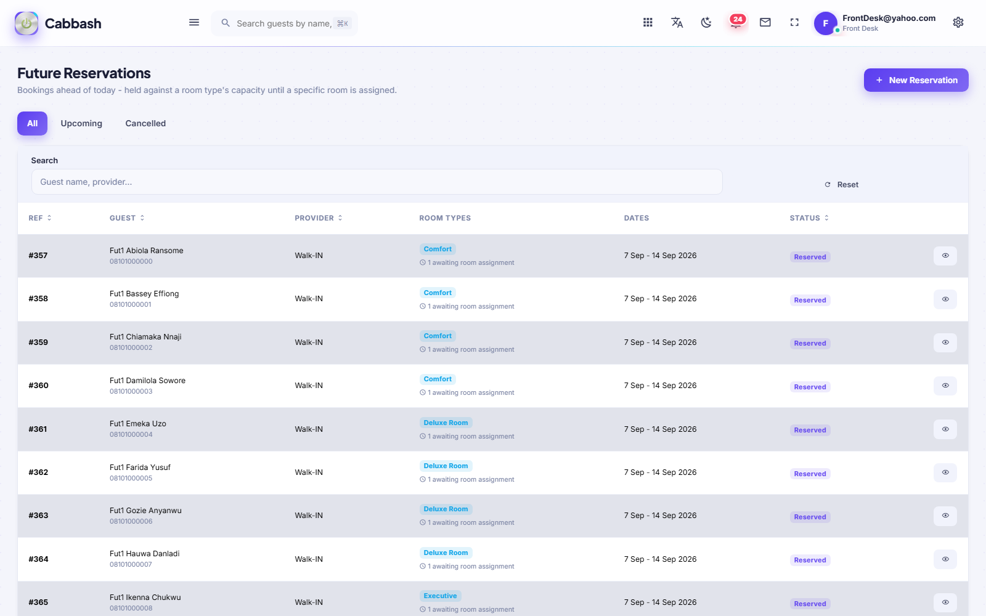
Task: Sort table by PROVIDER column
Action: coord(319,218)
